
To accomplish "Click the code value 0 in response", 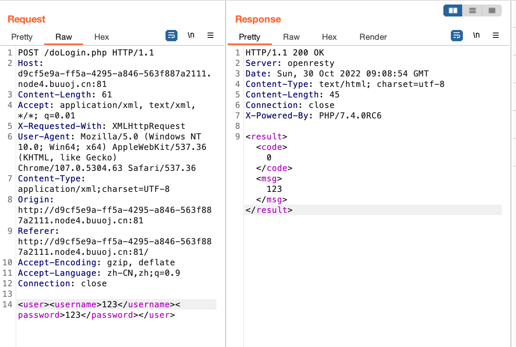I will point(269,158).
